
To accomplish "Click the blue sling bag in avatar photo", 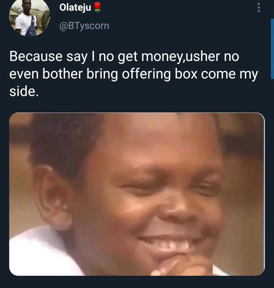I will (31, 27).
